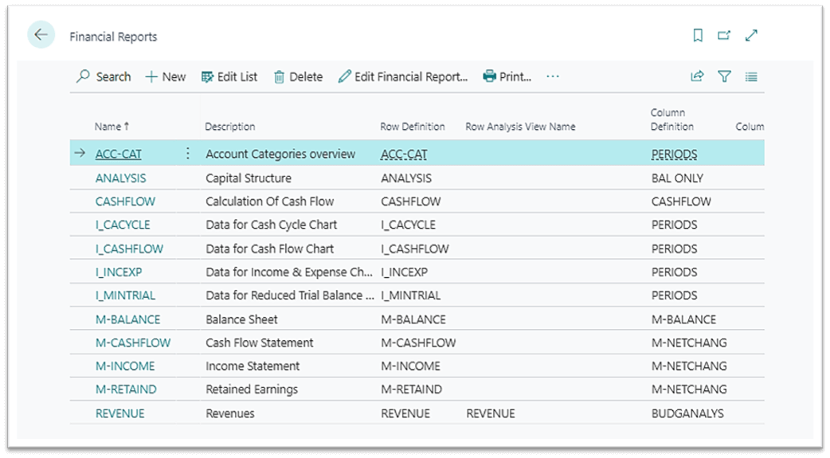Viewport: 830px width, 458px height.
Task: Expand page to full screen
Action: tap(751, 35)
